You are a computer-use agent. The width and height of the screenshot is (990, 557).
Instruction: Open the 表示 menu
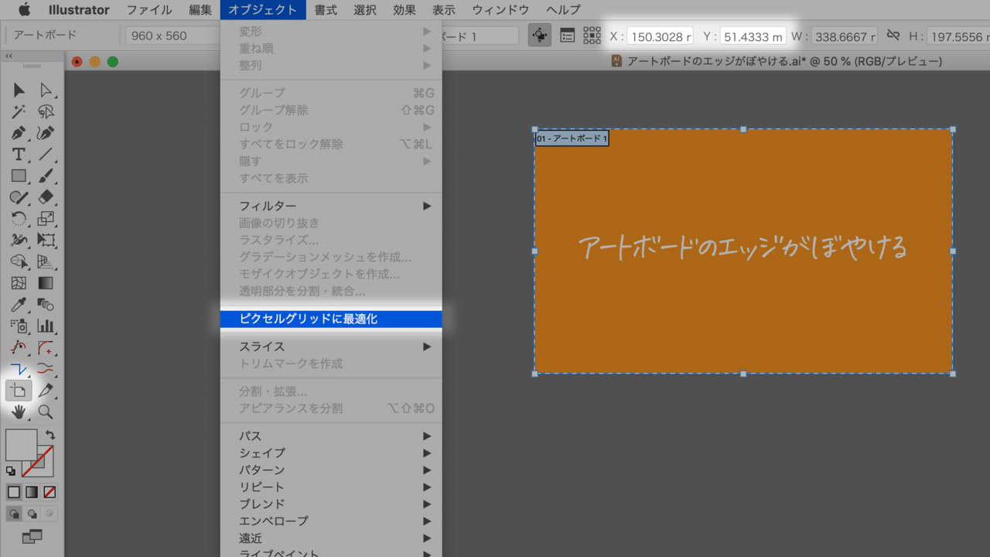443,10
